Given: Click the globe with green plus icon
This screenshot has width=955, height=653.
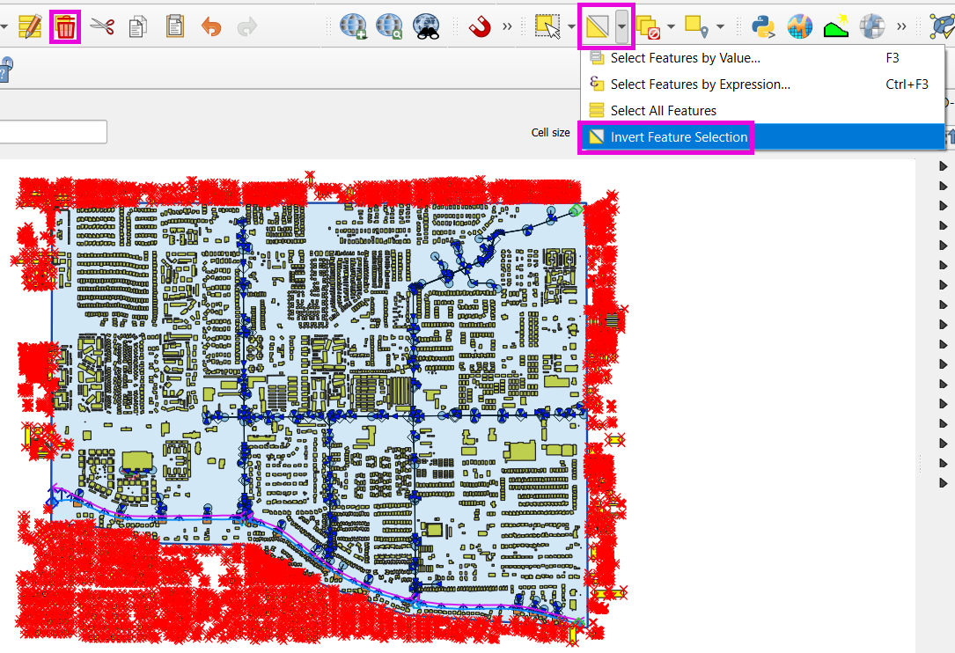Looking at the screenshot, I should [x=353, y=26].
